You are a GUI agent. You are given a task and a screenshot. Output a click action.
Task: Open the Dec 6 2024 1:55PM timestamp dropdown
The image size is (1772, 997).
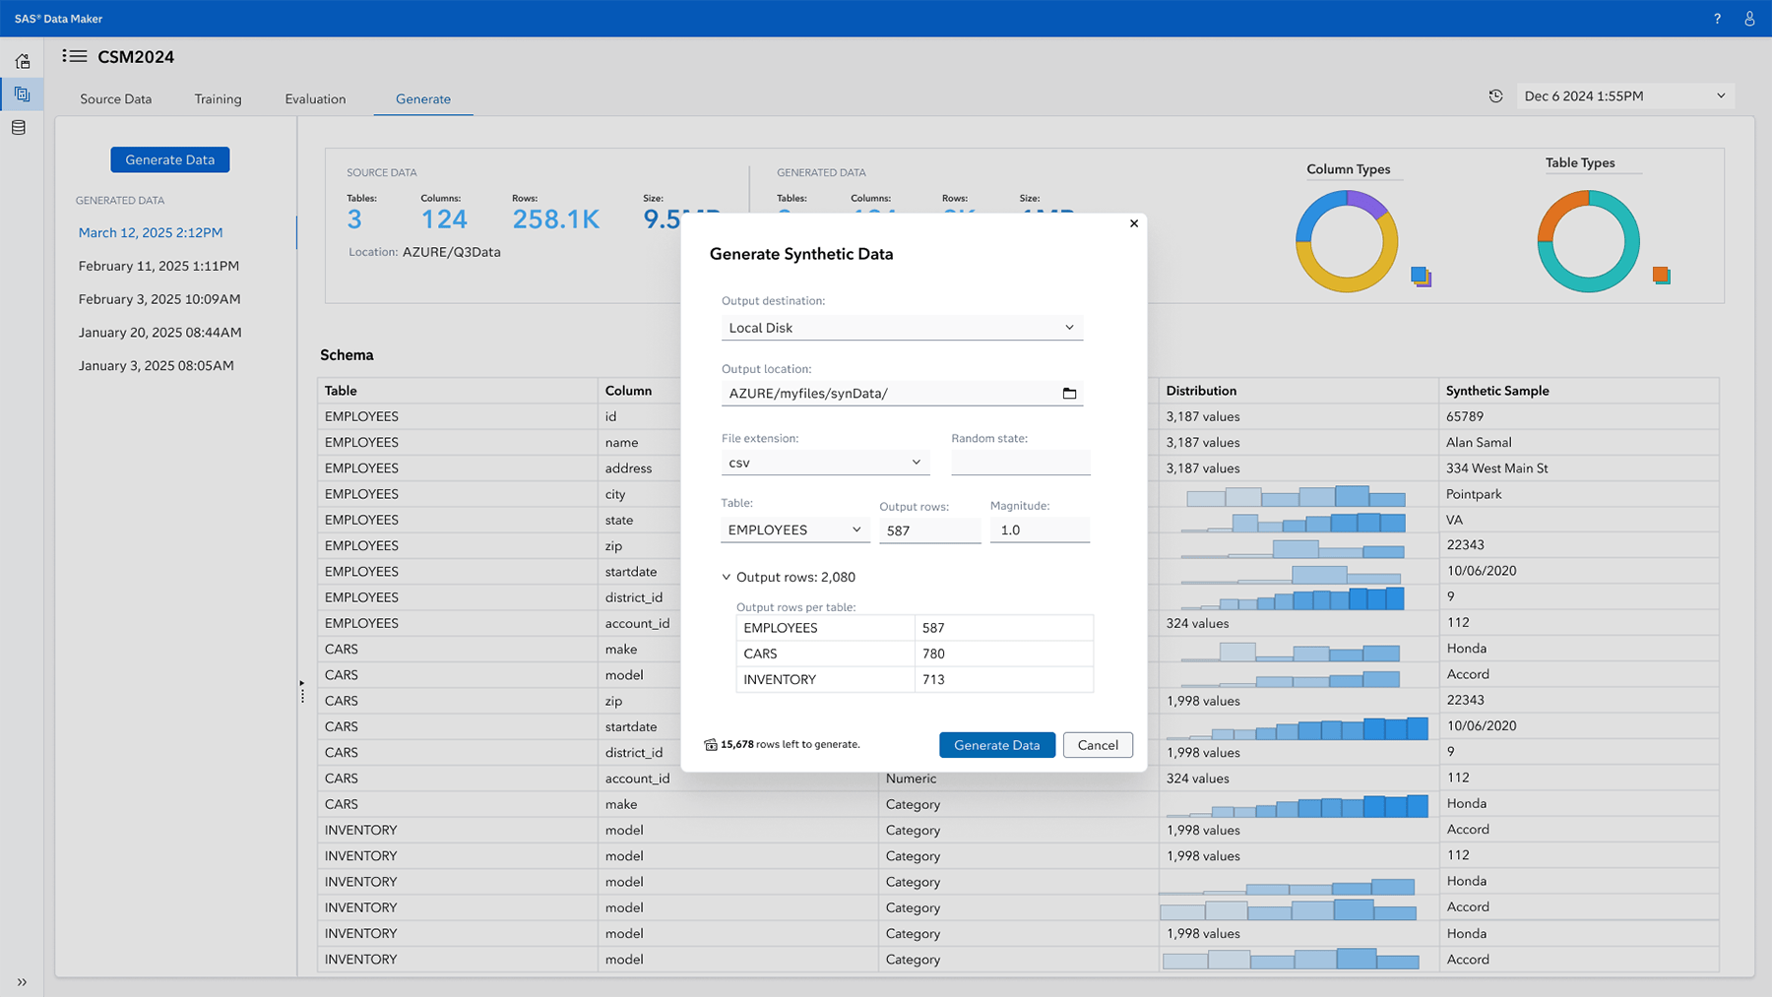(1624, 95)
